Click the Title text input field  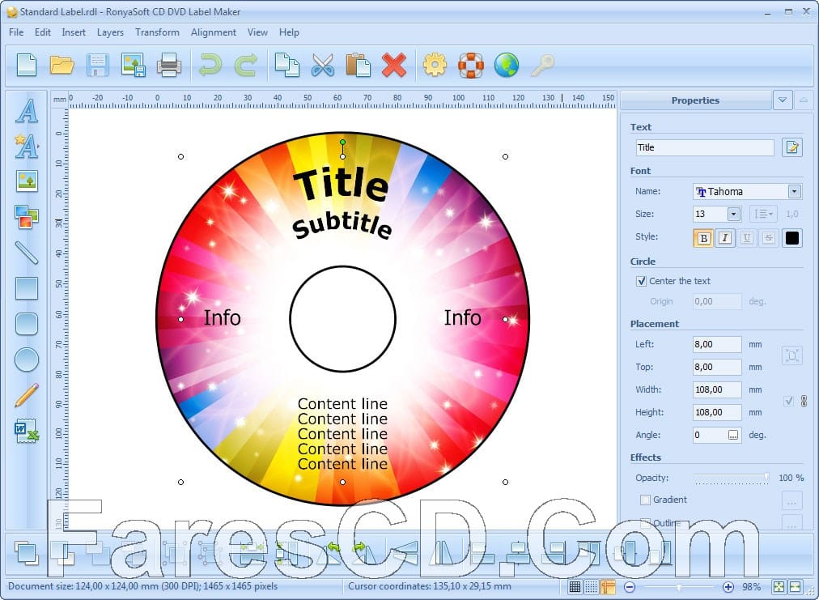pyautogui.click(x=705, y=147)
